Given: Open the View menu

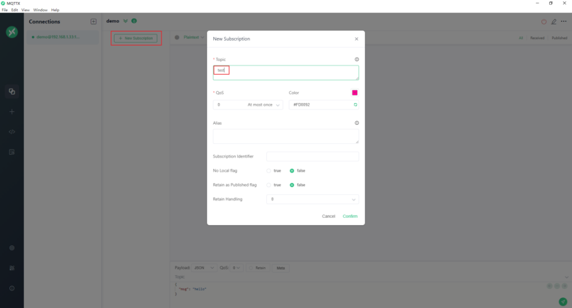Looking at the screenshot, I should click(26, 10).
